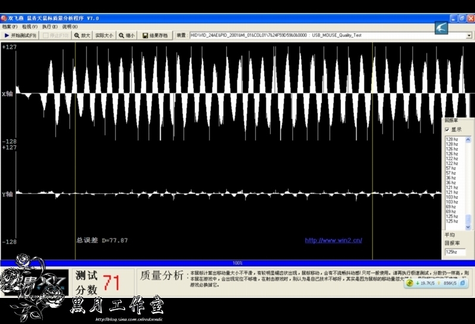The image size is (475, 324).
Task: Click the 质量分析 heading
Action: pyautogui.click(x=161, y=275)
